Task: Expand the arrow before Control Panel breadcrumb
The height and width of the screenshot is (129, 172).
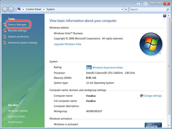Action: [23, 9]
